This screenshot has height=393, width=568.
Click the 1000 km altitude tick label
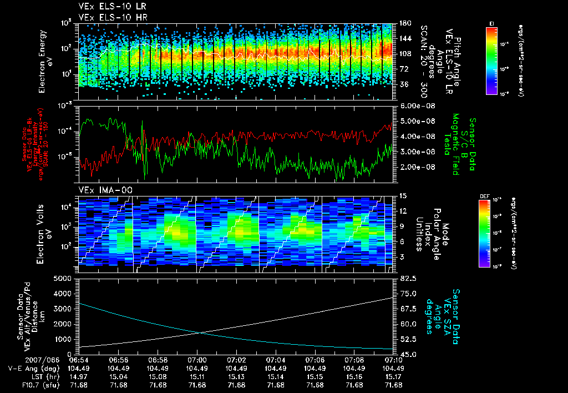[x=63, y=339]
